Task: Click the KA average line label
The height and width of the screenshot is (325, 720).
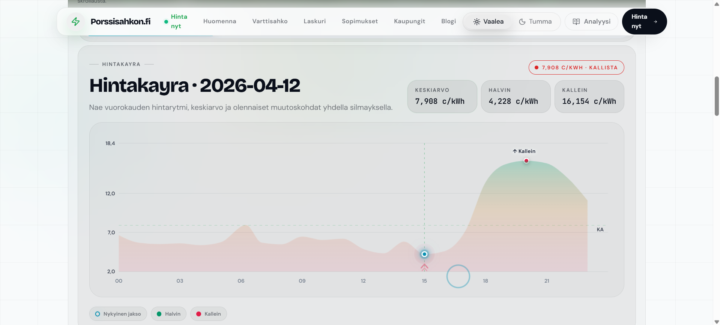Action: point(600,229)
